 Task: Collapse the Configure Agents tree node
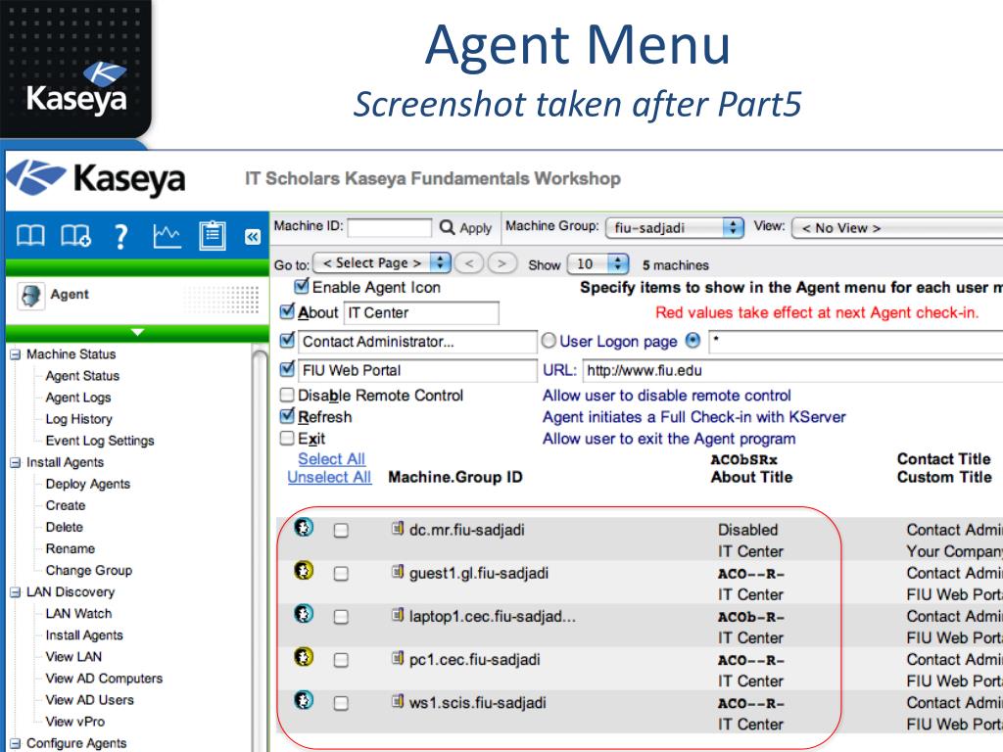click(x=16, y=743)
